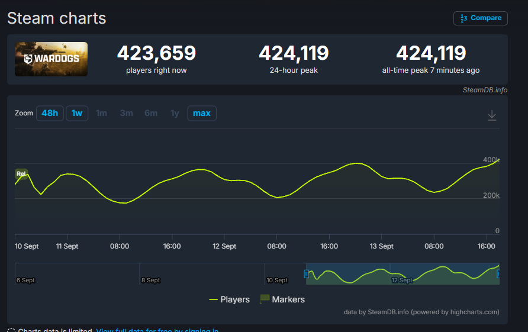Click the 200k y-axis label
Screen dimensions: 528x332
pyautogui.click(x=491, y=195)
